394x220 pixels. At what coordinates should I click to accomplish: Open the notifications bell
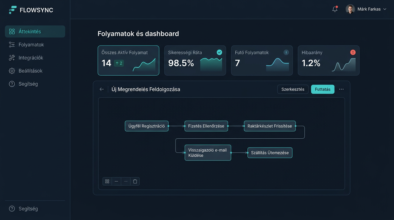tap(335, 9)
